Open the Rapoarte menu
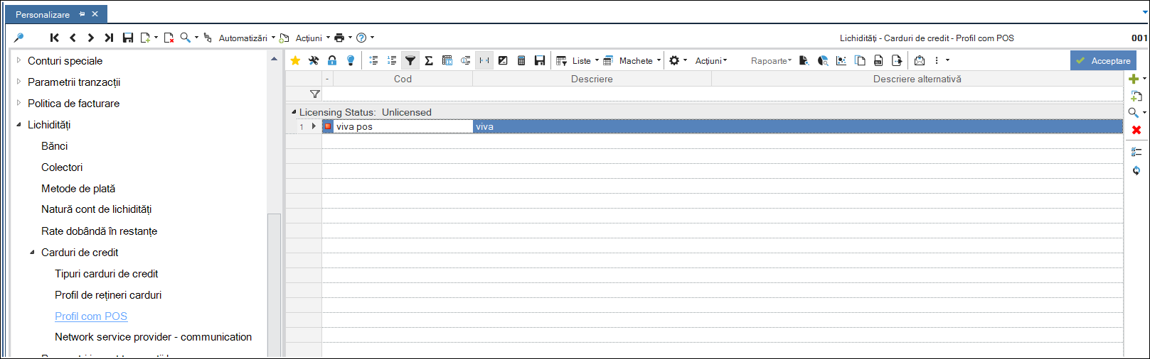 (771, 61)
